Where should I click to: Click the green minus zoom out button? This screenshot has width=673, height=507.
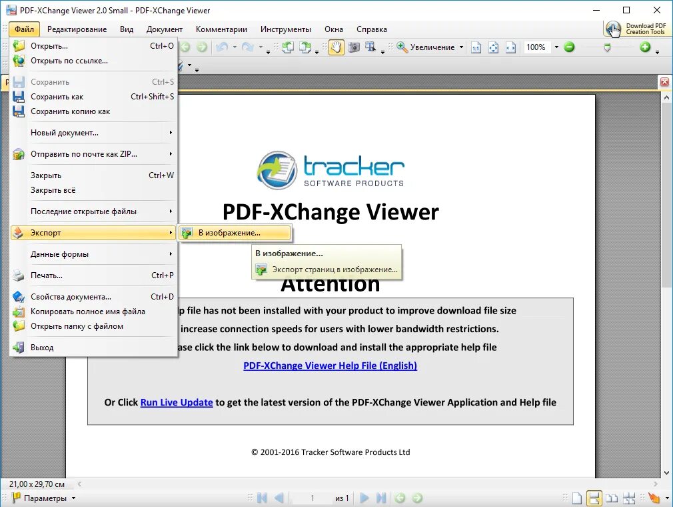coord(569,47)
